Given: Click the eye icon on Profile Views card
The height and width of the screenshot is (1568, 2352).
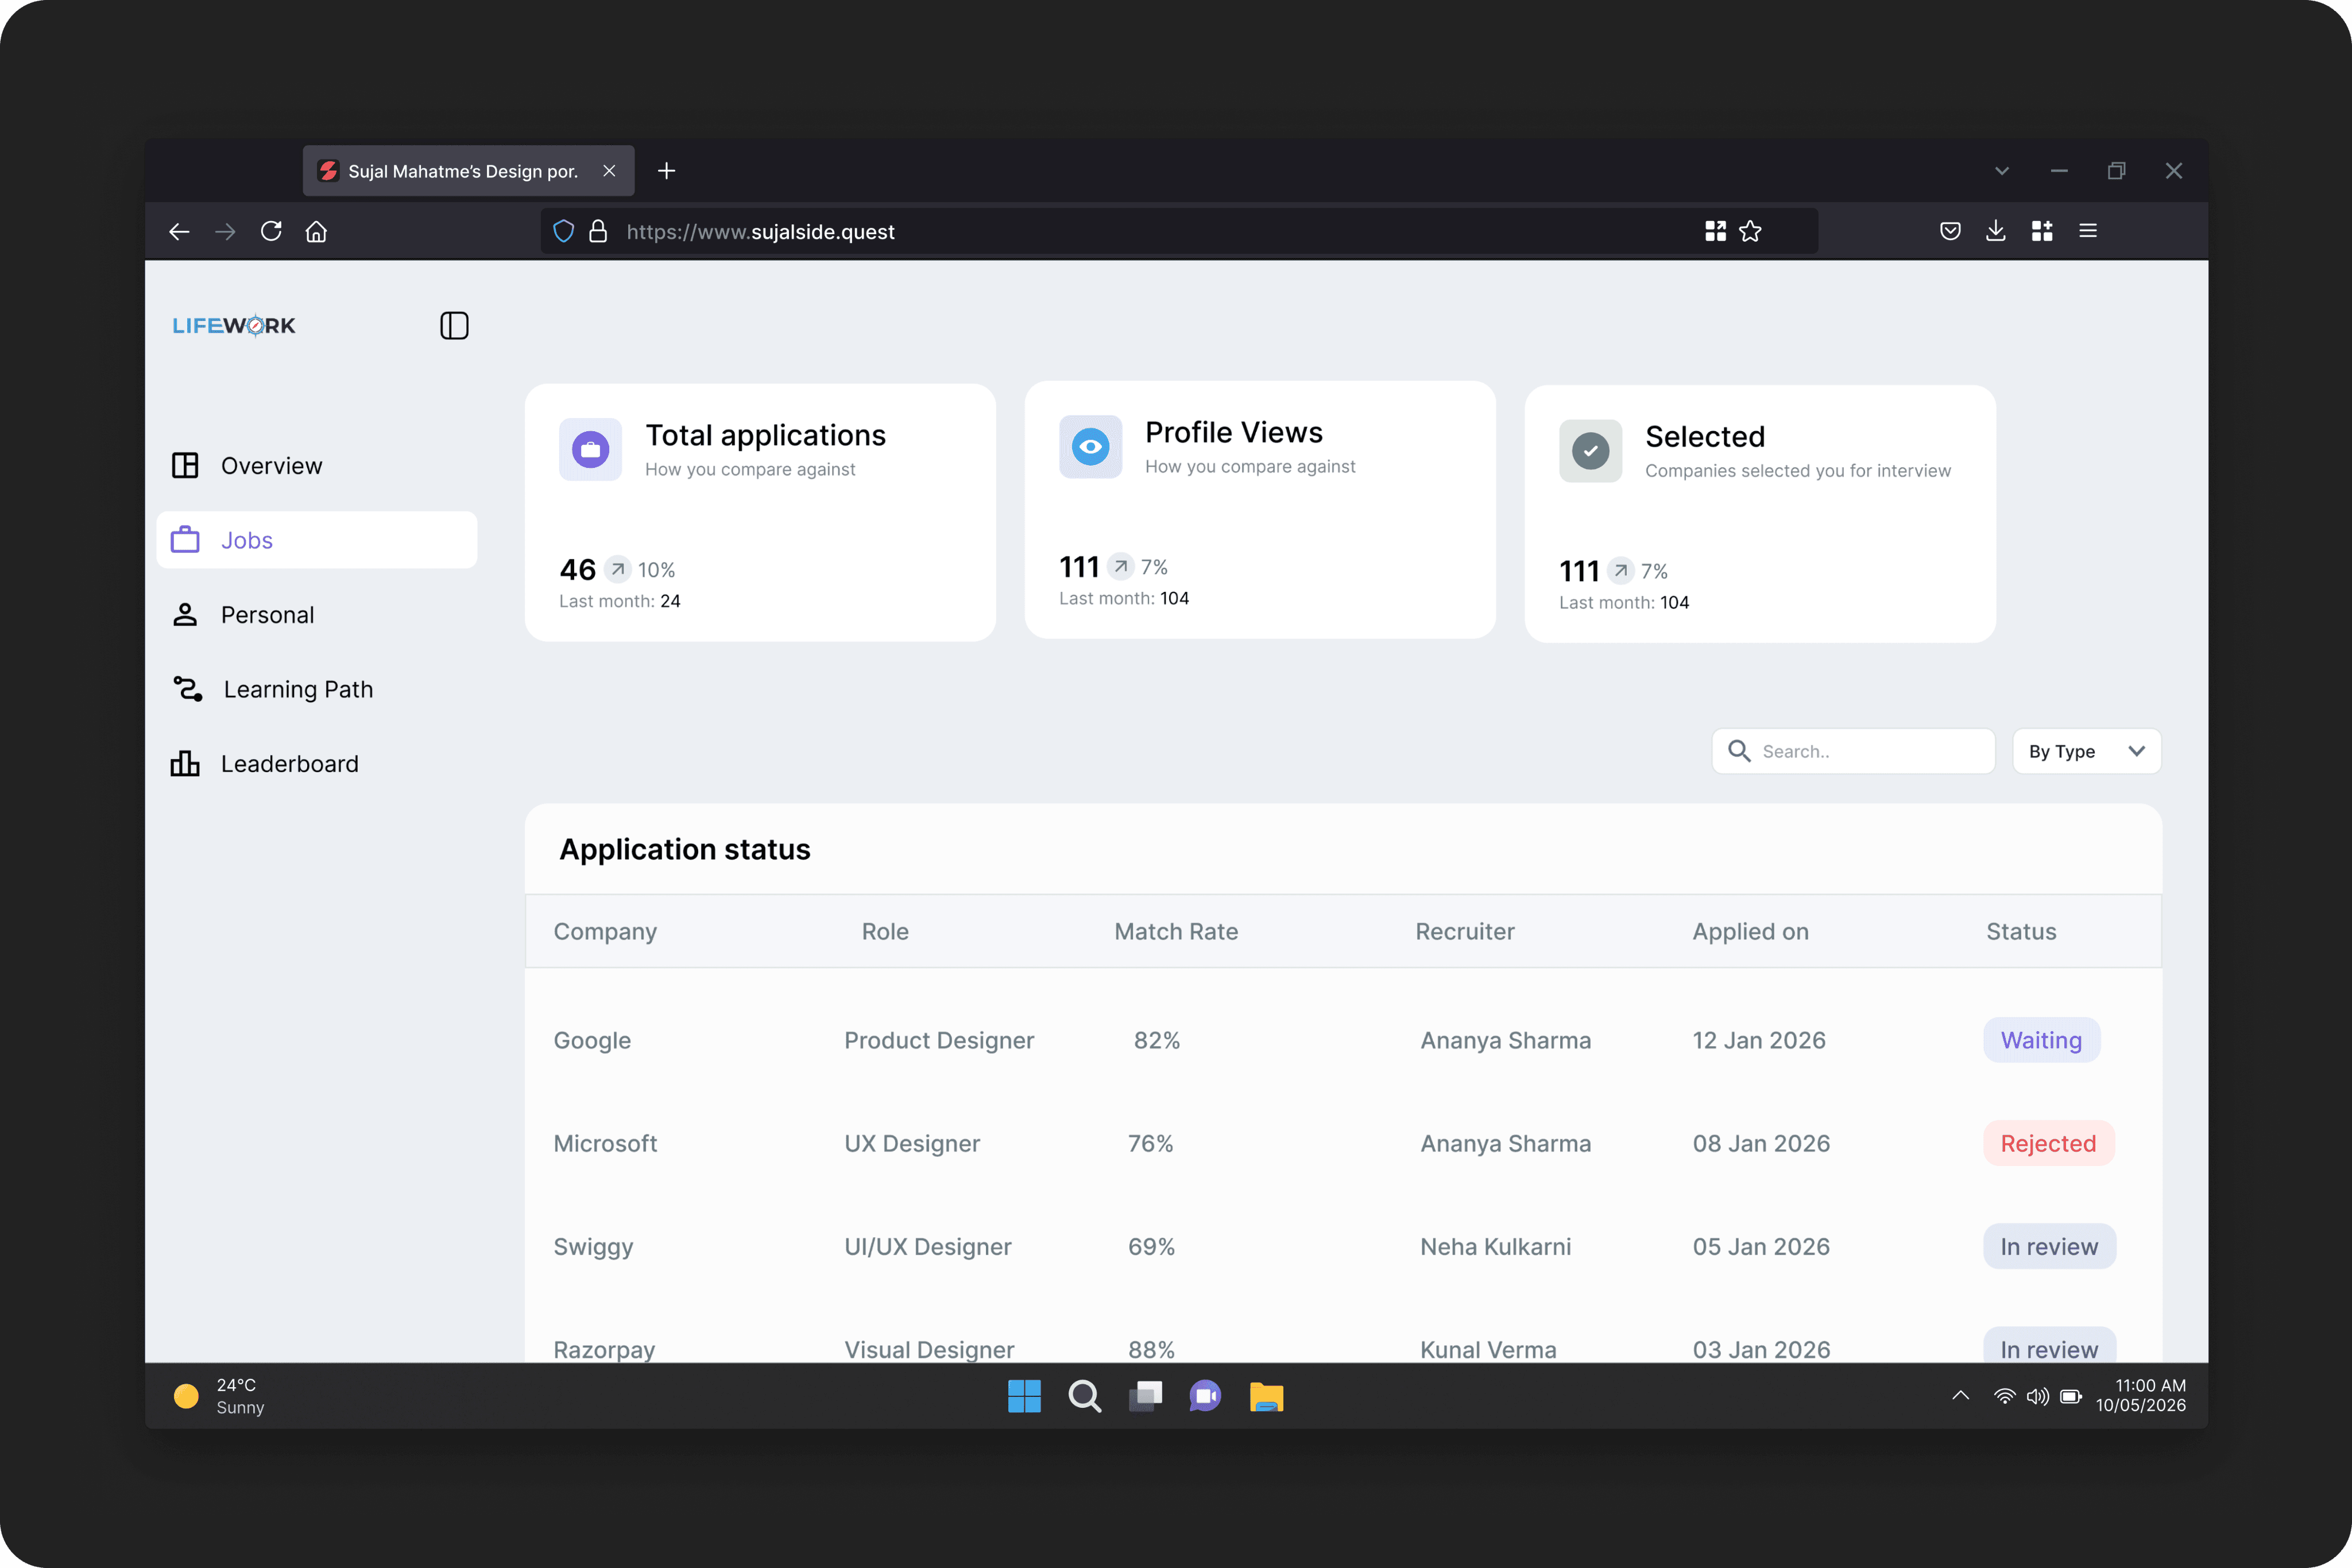Looking at the screenshot, I should [1090, 447].
